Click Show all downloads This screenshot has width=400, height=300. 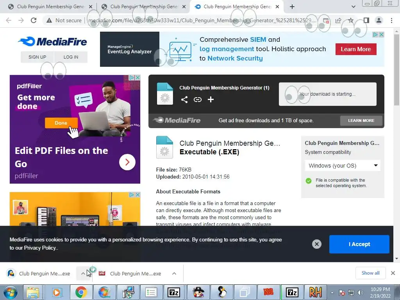click(x=370, y=273)
